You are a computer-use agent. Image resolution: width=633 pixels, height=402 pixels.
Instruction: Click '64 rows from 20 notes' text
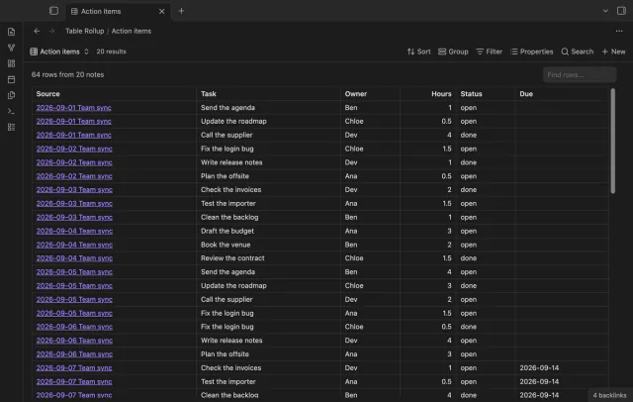pos(67,74)
